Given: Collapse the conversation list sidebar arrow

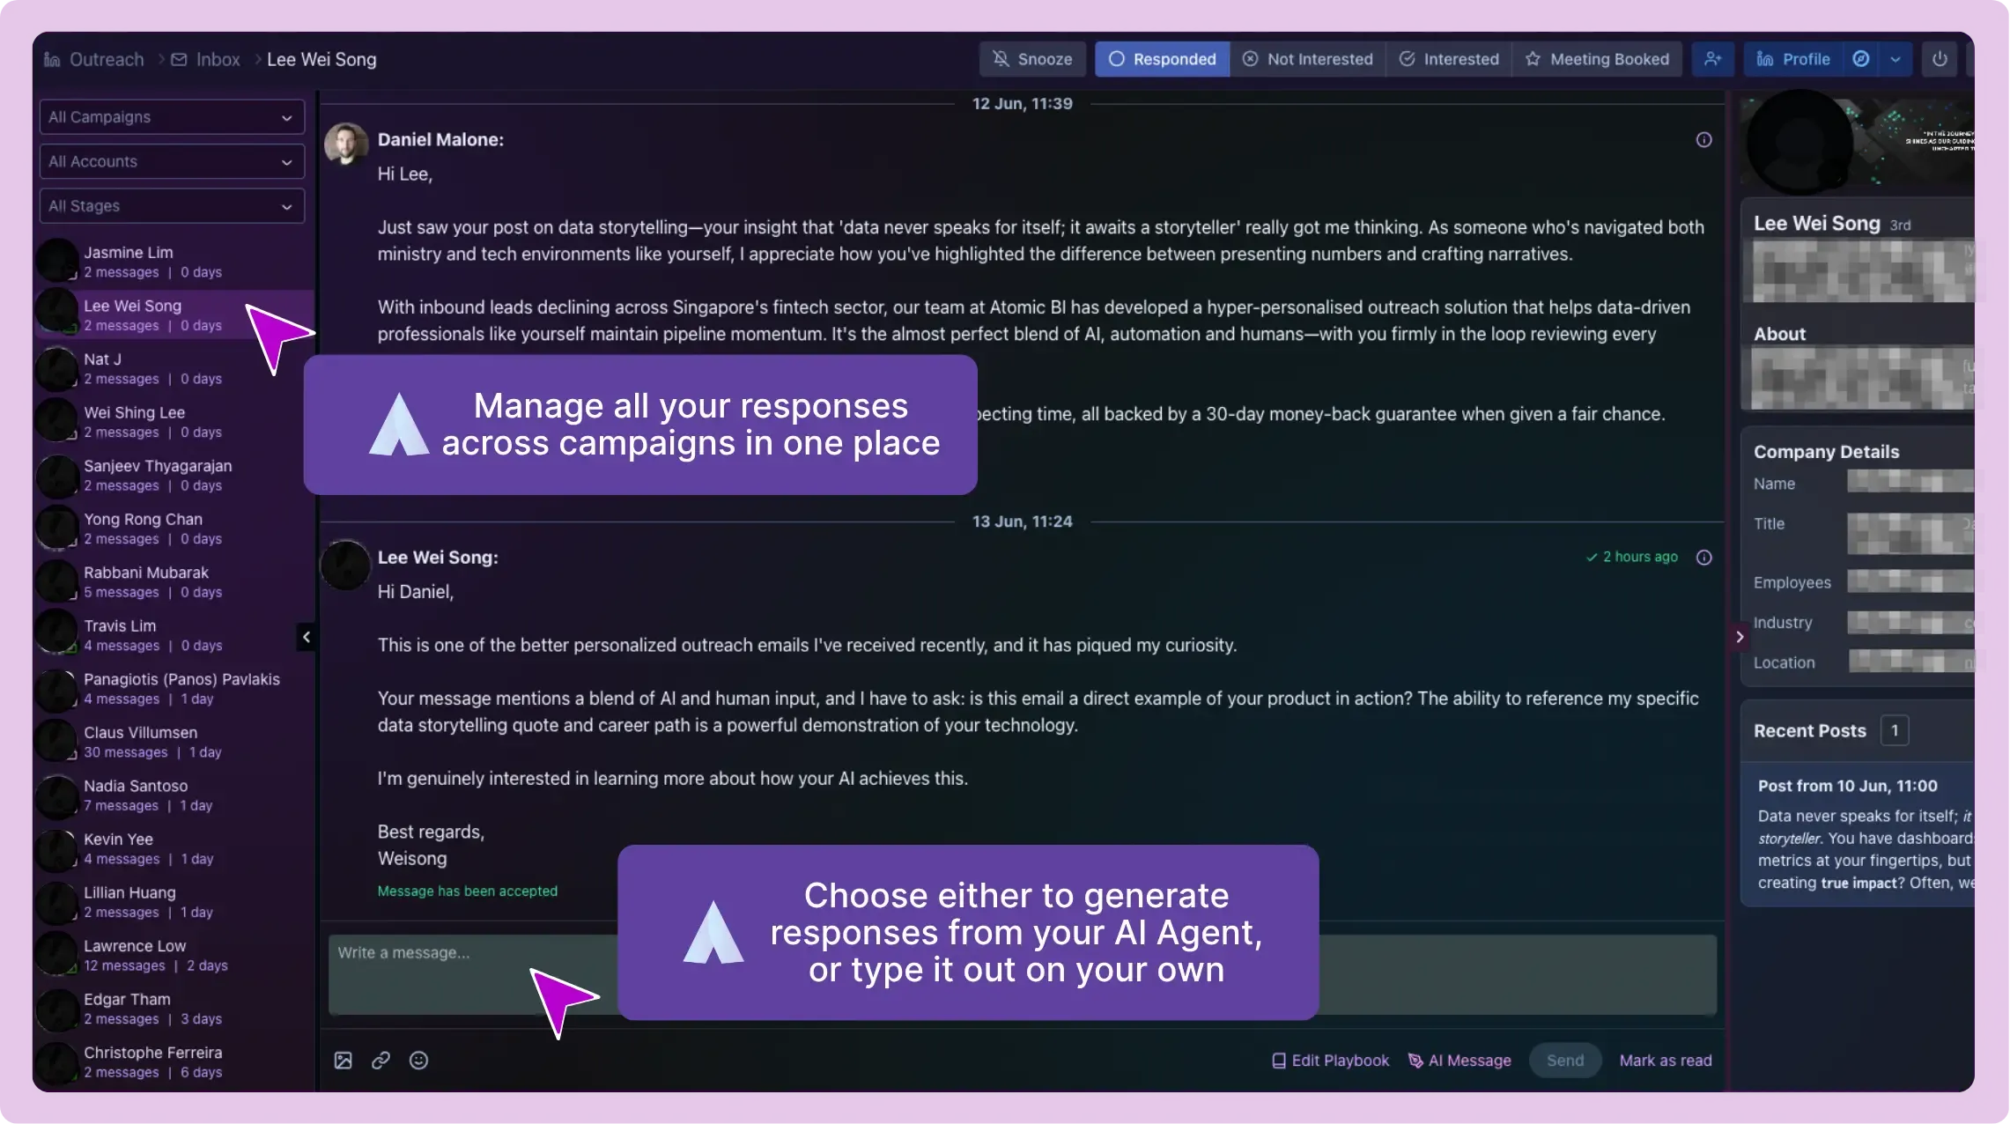Looking at the screenshot, I should [x=307, y=637].
